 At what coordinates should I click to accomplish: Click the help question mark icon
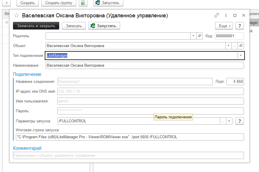239,26
